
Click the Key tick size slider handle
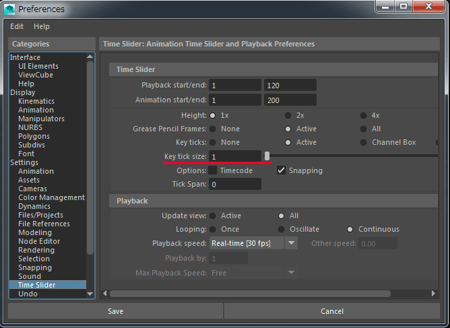point(267,156)
